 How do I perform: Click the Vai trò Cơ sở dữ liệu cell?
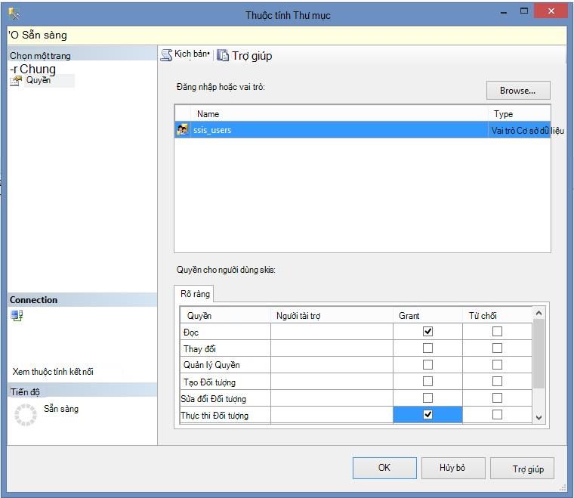(x=520, y=131)
